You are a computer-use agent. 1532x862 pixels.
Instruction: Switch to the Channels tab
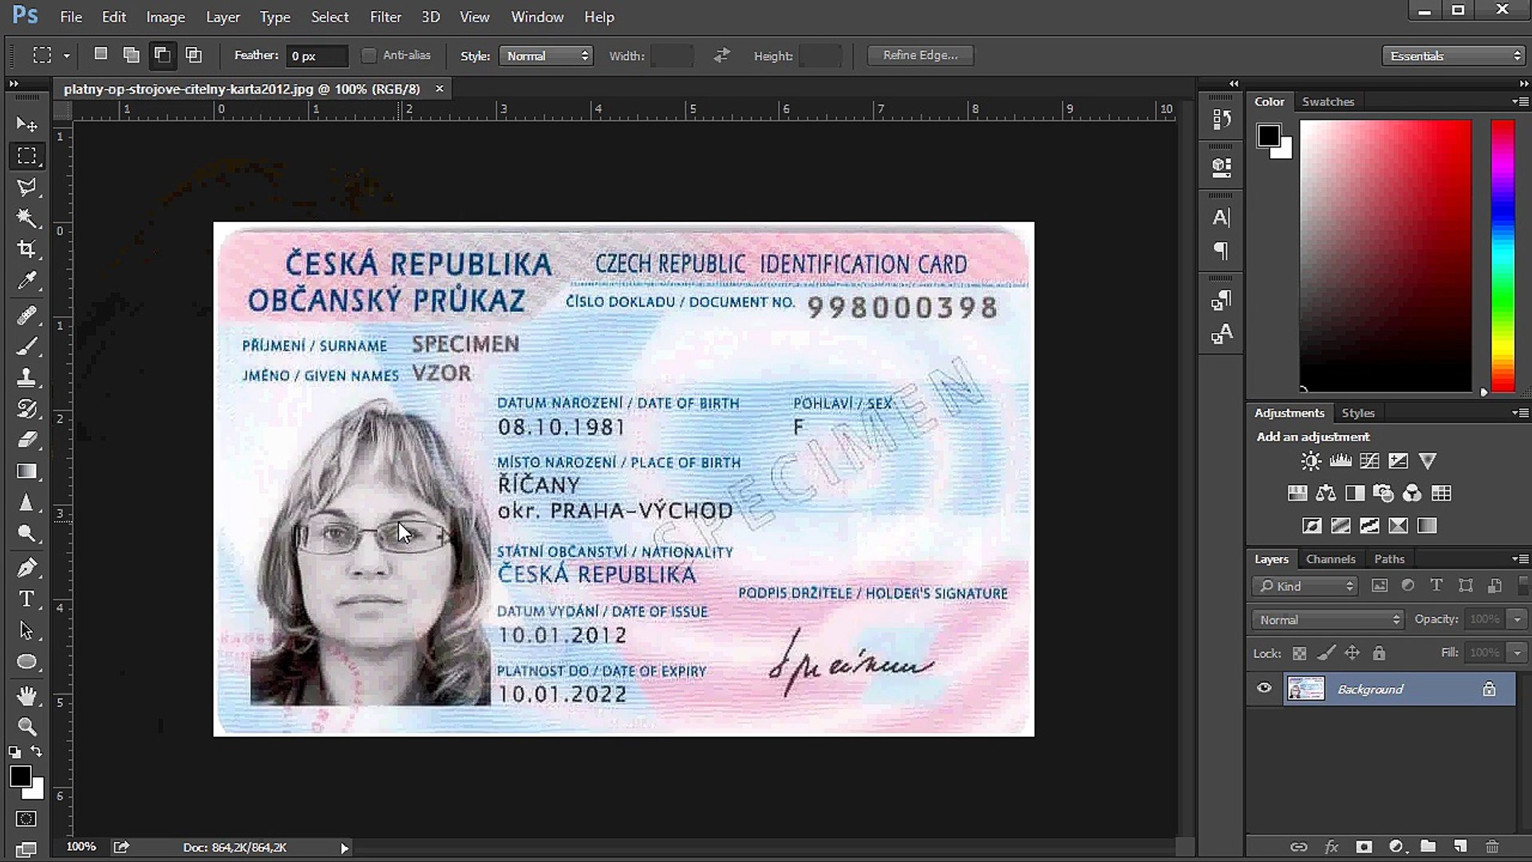pos(1330,559)
